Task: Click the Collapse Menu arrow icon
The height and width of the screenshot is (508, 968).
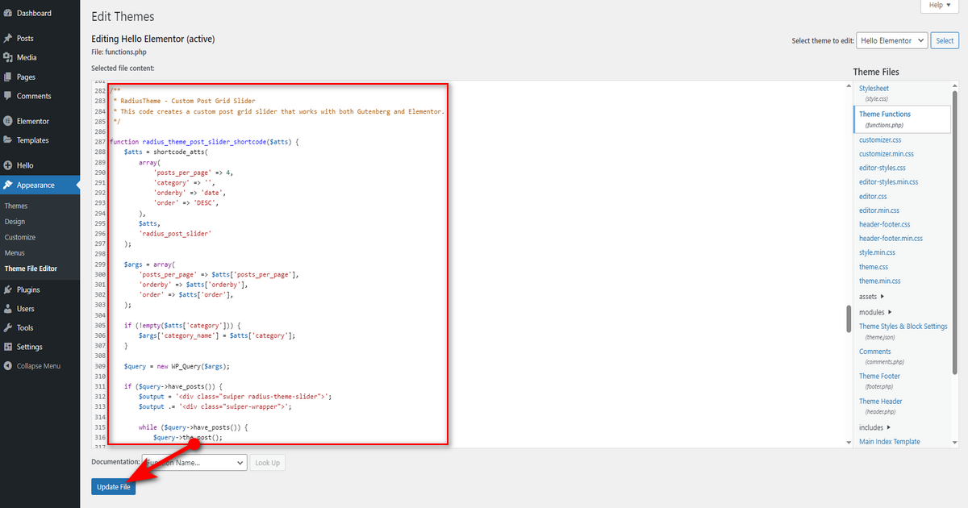Action: coord(8,366)
